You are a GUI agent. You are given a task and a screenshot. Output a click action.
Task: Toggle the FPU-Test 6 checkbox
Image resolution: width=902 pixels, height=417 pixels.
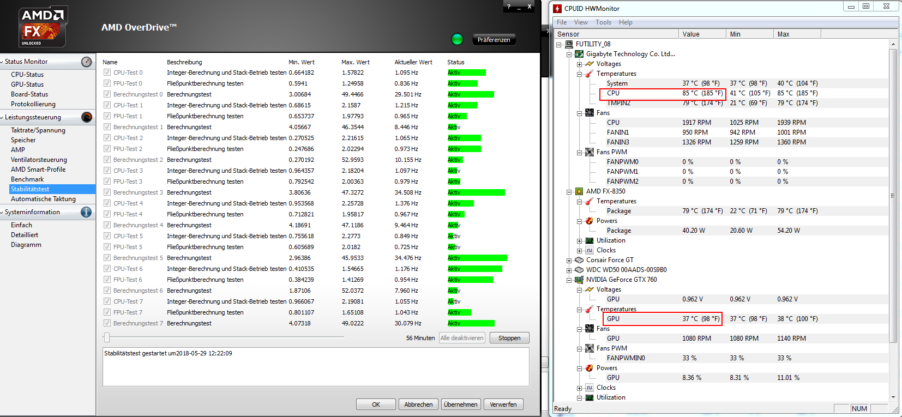[x=107, y=280]
